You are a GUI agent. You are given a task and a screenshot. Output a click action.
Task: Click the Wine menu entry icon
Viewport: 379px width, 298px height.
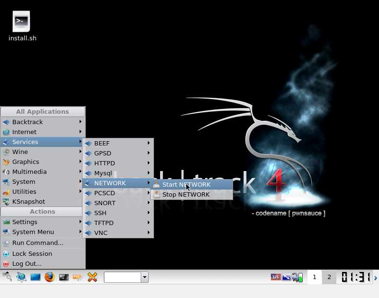[6, 152]
